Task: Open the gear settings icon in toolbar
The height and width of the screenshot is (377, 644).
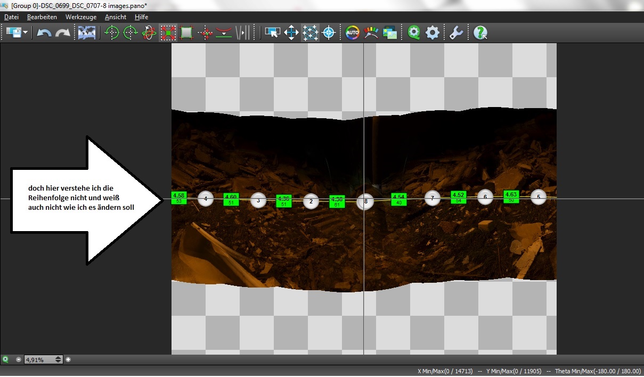Action: point(433,33)
